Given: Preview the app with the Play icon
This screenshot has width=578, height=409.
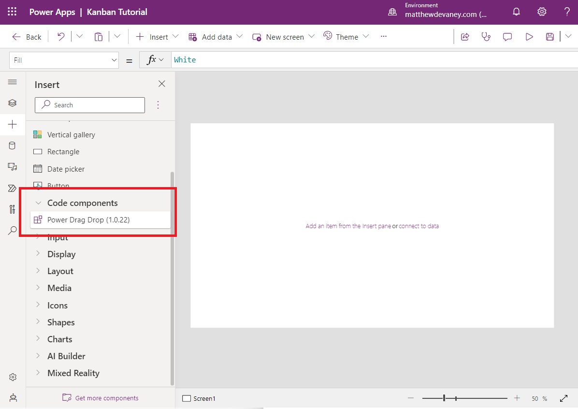Looking at the screenshot, I should click(x=529, y=36).
